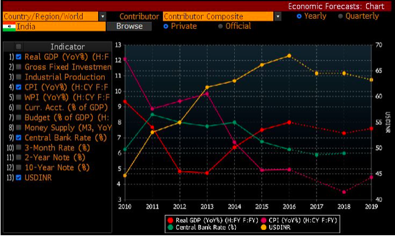Click the CPI 2018 forecast data point

point(344,192)
